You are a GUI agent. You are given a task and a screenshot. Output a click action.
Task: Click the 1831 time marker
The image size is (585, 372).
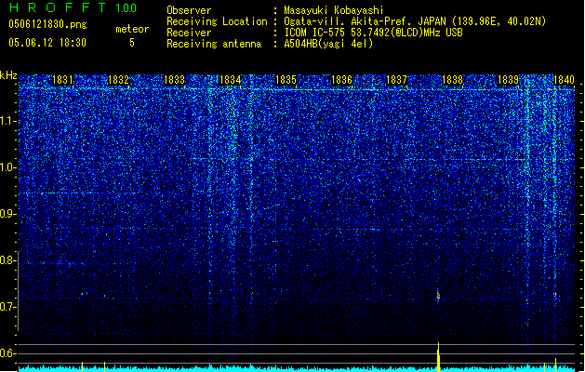pos(62,80)
